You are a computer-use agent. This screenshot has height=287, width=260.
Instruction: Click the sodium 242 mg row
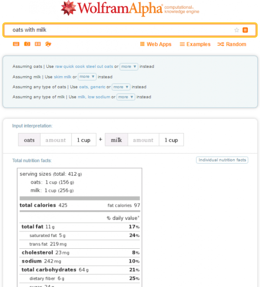click(x=80, y=261)
